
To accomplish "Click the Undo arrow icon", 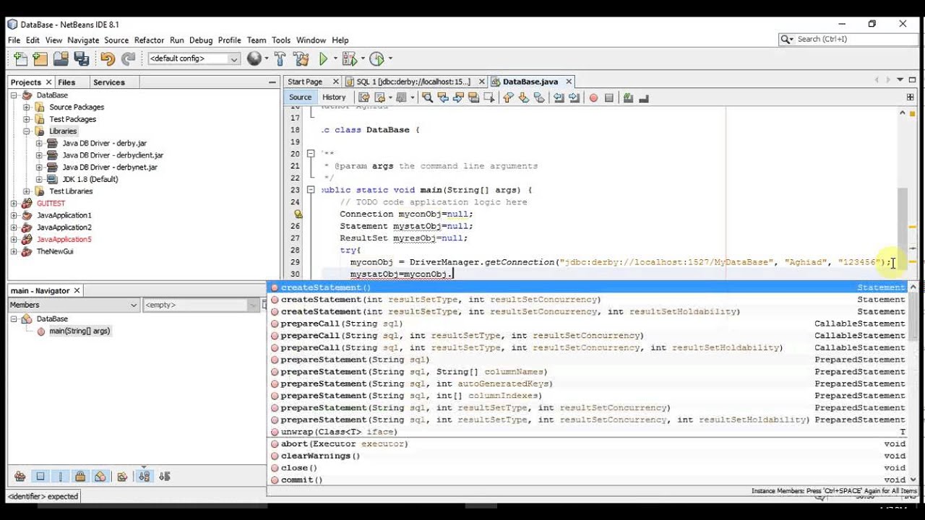I will pyautogui.click(x=108, y=59).
